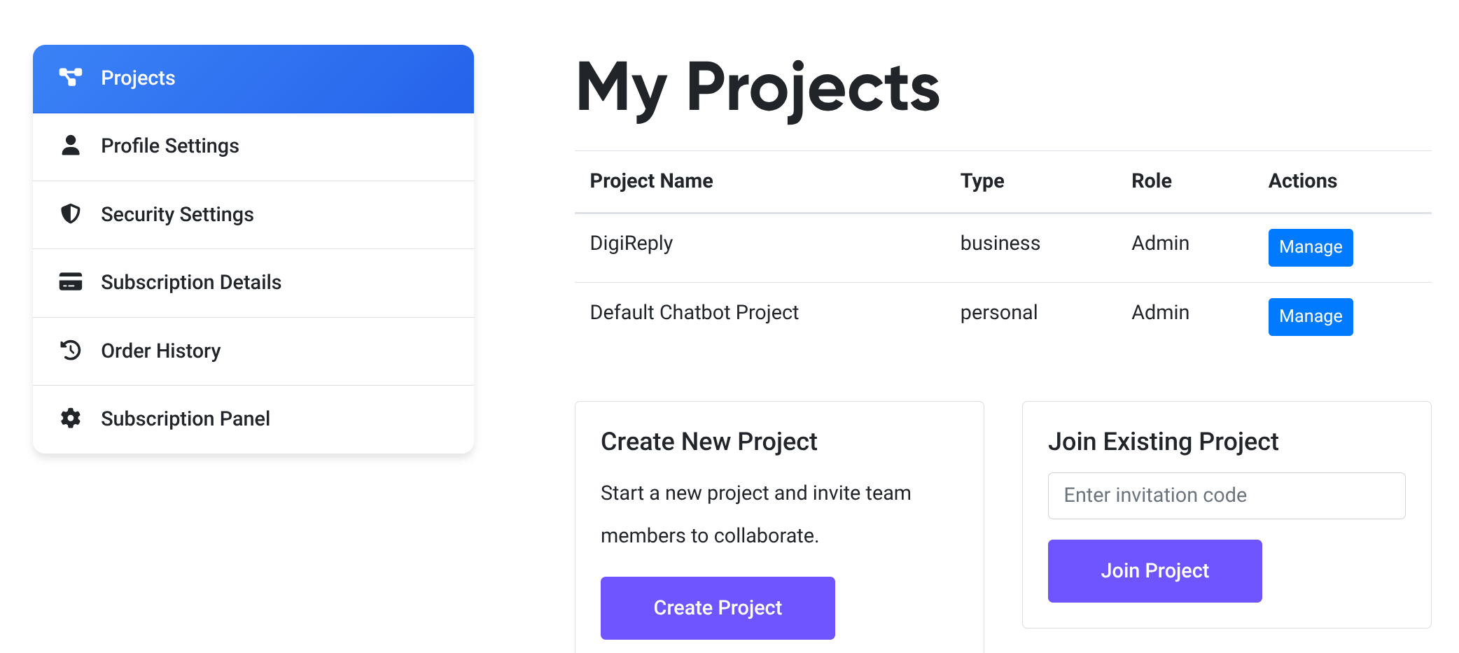
Task: Focus the invitation code input field
Action: coord(1227,496)
